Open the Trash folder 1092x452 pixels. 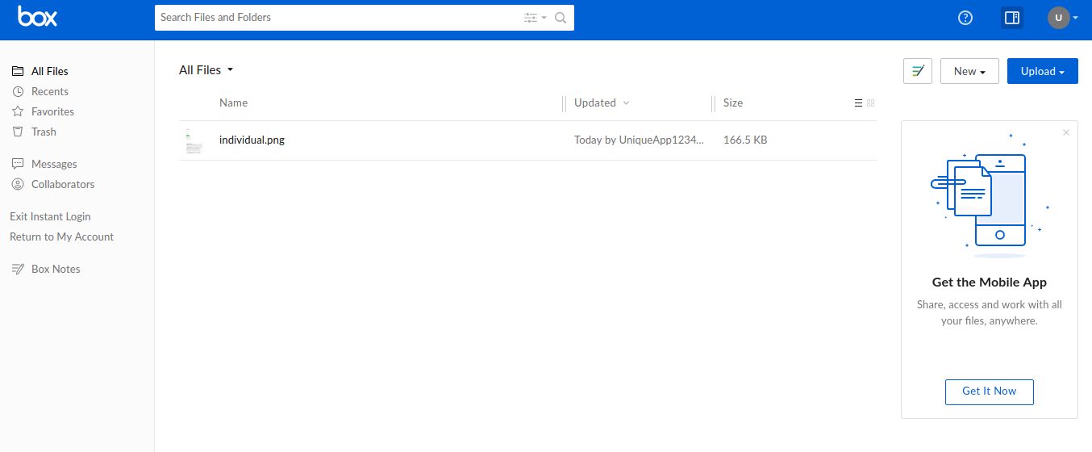click(44, 132)
